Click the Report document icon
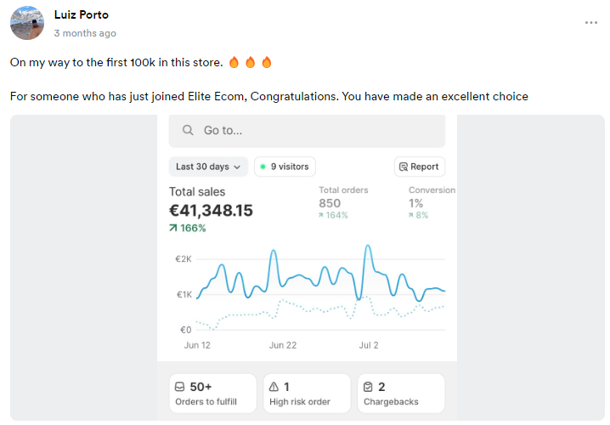This screenshot has height=425, width=610. [404, 167]
